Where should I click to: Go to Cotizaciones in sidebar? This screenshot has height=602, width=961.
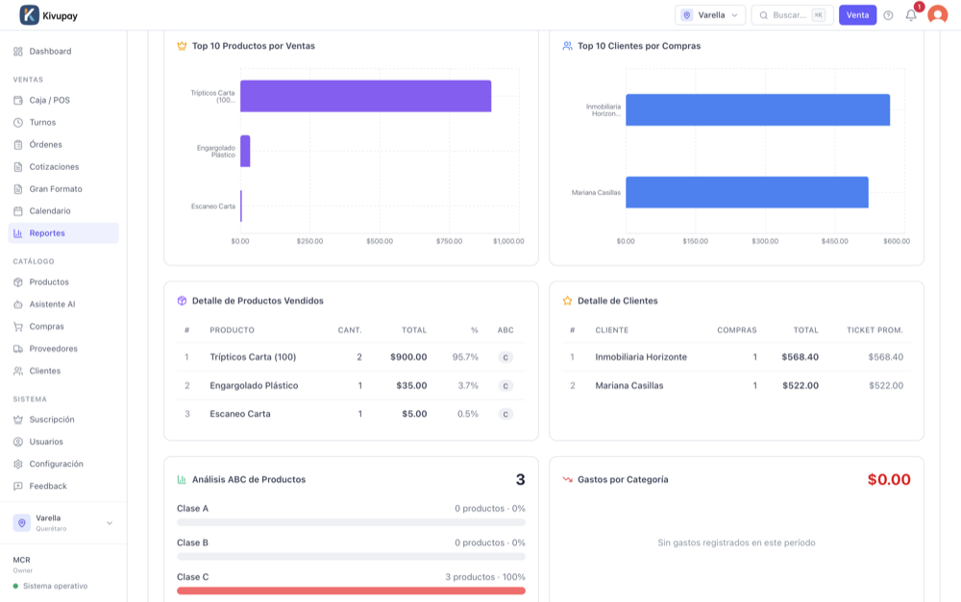54,167
